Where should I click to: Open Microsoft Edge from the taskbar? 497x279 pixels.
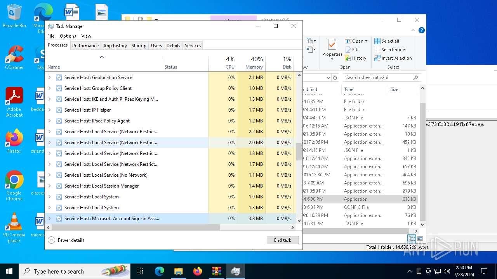pyautogui.click(x=160, y=271)
